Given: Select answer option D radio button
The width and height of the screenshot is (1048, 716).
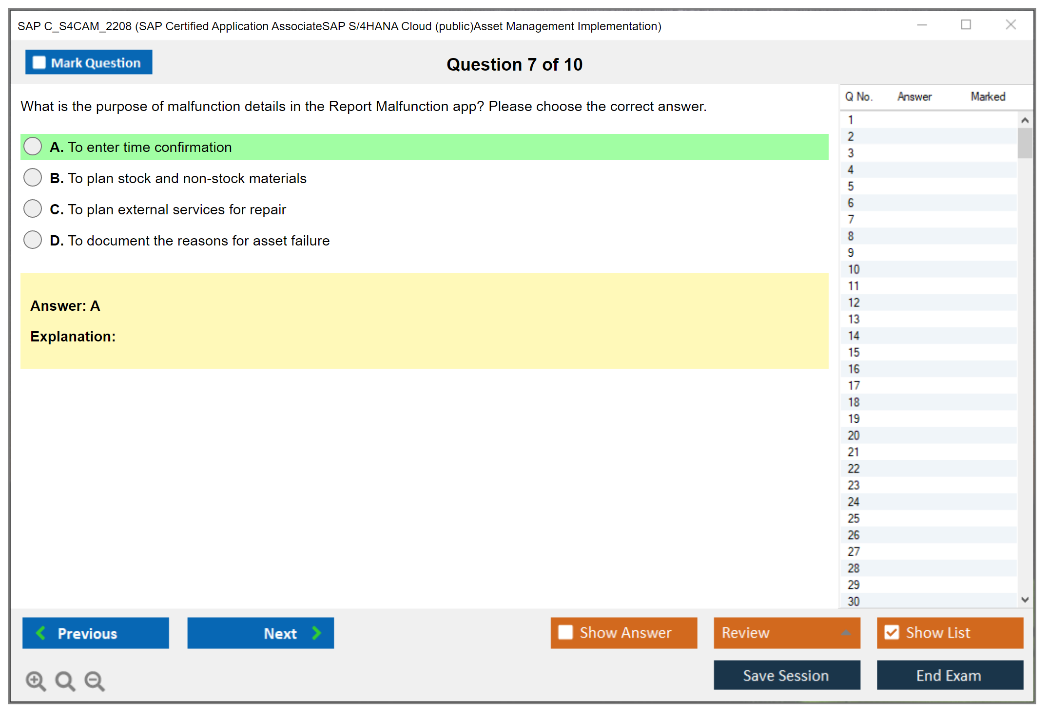Looking at the screenshot, I should (33, 240).
